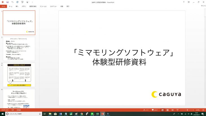The image size is (206, 116).
Task: Click the あ IME mode indicator
Action: [x=191, y=114]
